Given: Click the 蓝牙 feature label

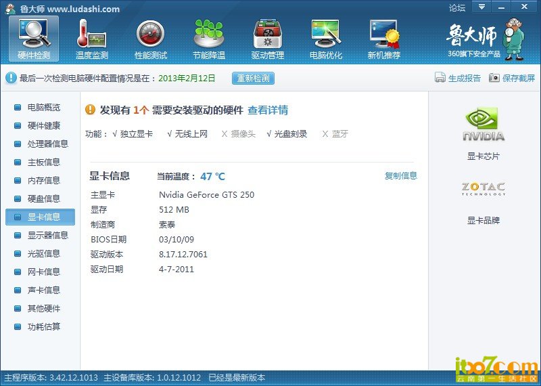Looking at the screenshot, I should [340, 134].
